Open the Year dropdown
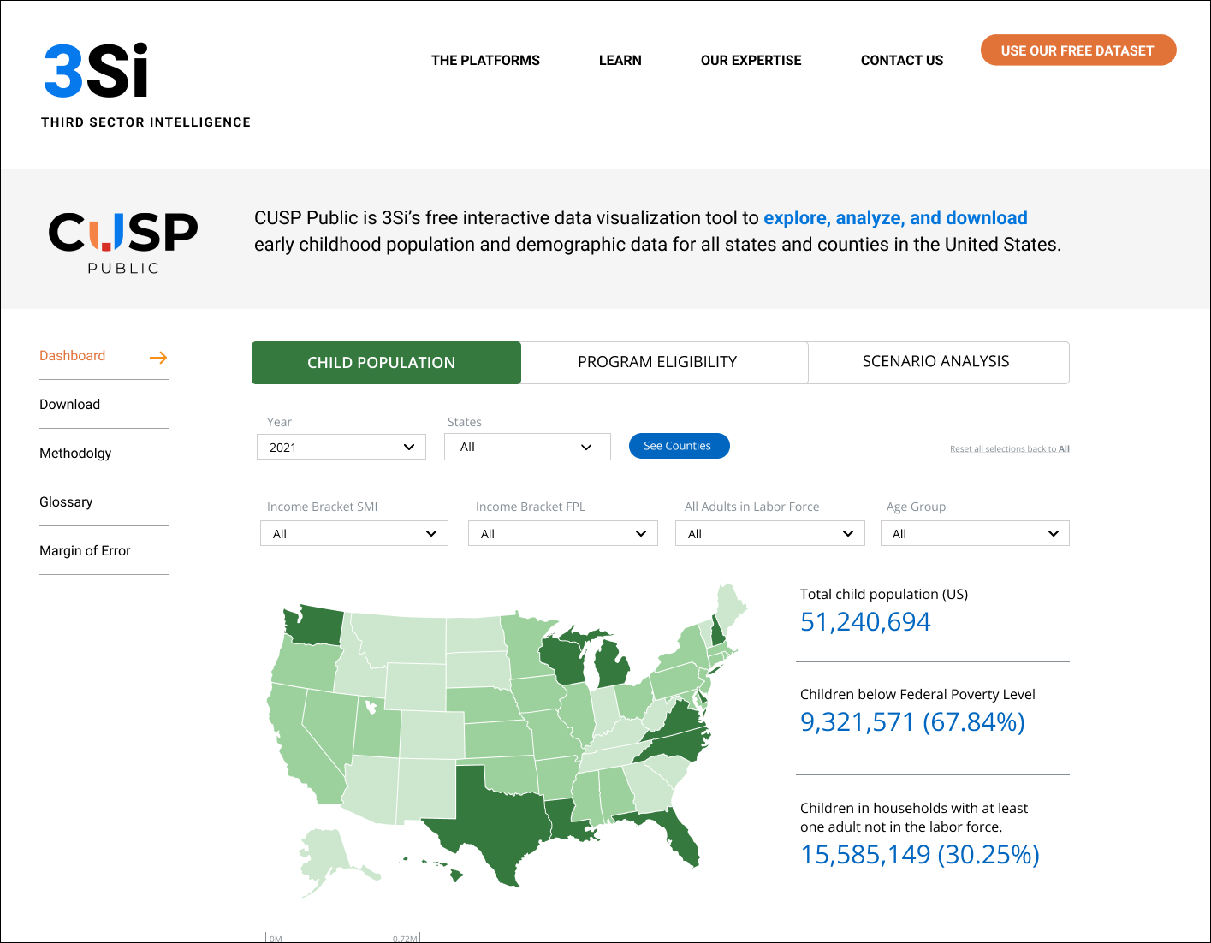Screen dimensions: 1211x943 coord(341,447)
